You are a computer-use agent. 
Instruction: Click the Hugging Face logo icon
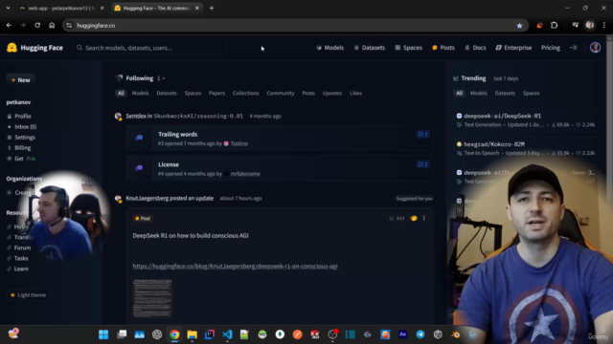coord(11,48)
